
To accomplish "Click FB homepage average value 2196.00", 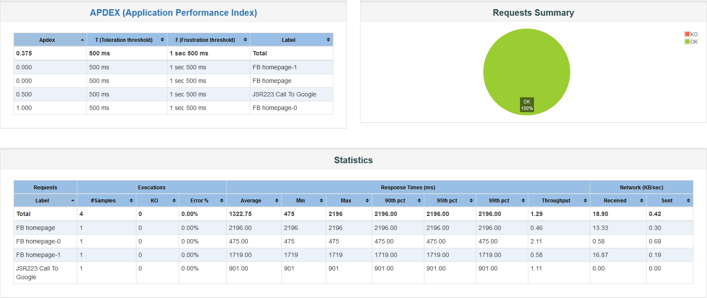I will coord(240,228).
